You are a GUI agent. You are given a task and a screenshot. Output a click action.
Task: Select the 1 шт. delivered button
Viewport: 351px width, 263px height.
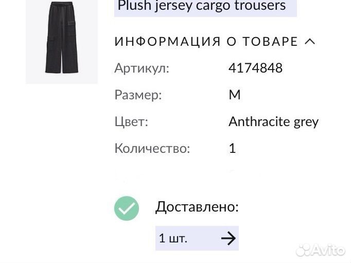pos(197,238)
